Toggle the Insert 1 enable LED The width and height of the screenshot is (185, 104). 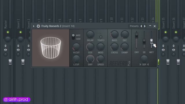[21, 32]
